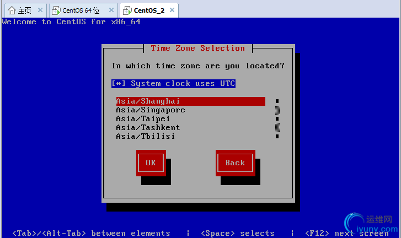Screen dimensions: 401x238
Task: Click the <F12> next screen hint
Action: (347, 233)
